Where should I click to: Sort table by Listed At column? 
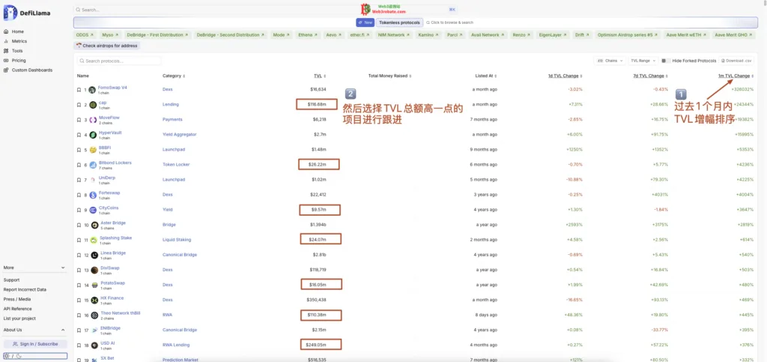click(486, 76)
